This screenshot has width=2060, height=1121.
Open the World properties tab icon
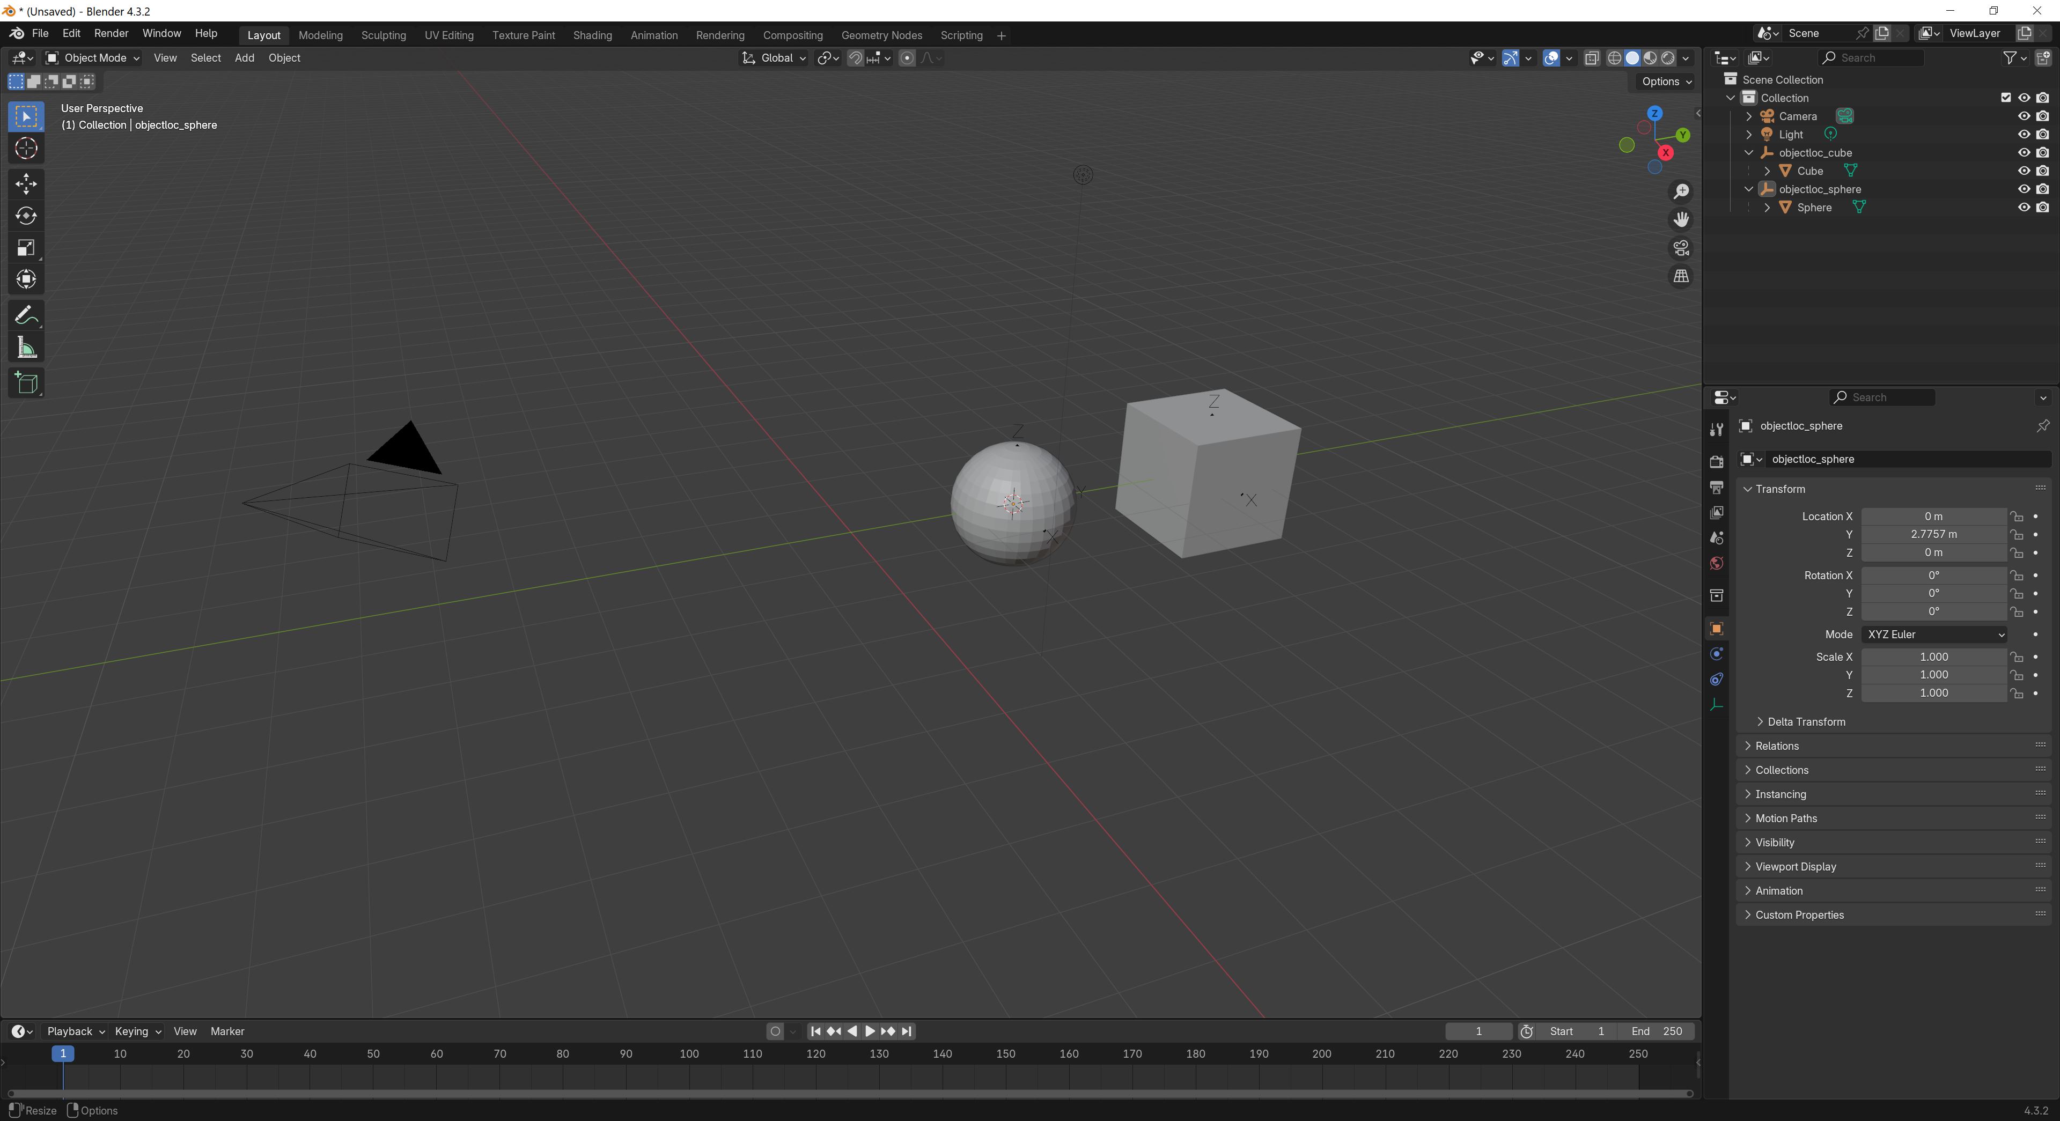pyautogui.click(x=1716, y=564)
